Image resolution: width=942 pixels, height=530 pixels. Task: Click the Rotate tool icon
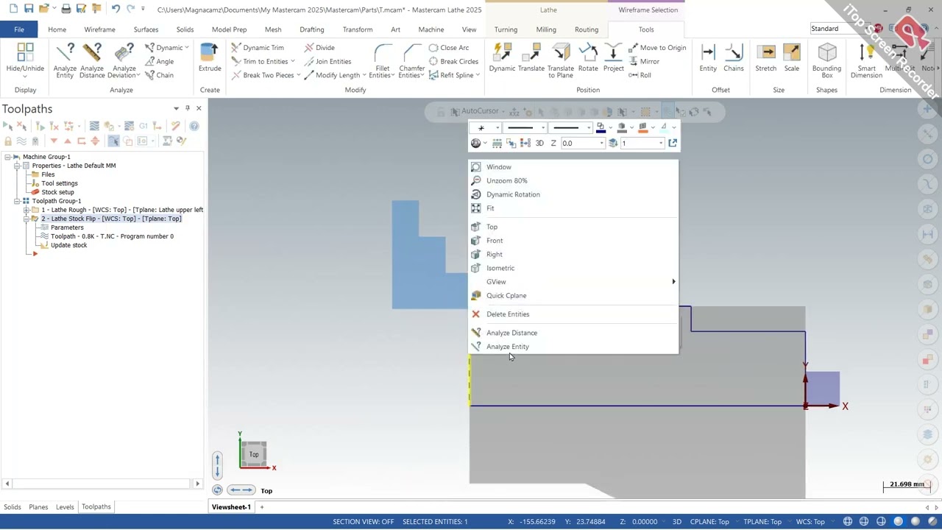coord(588,57)
